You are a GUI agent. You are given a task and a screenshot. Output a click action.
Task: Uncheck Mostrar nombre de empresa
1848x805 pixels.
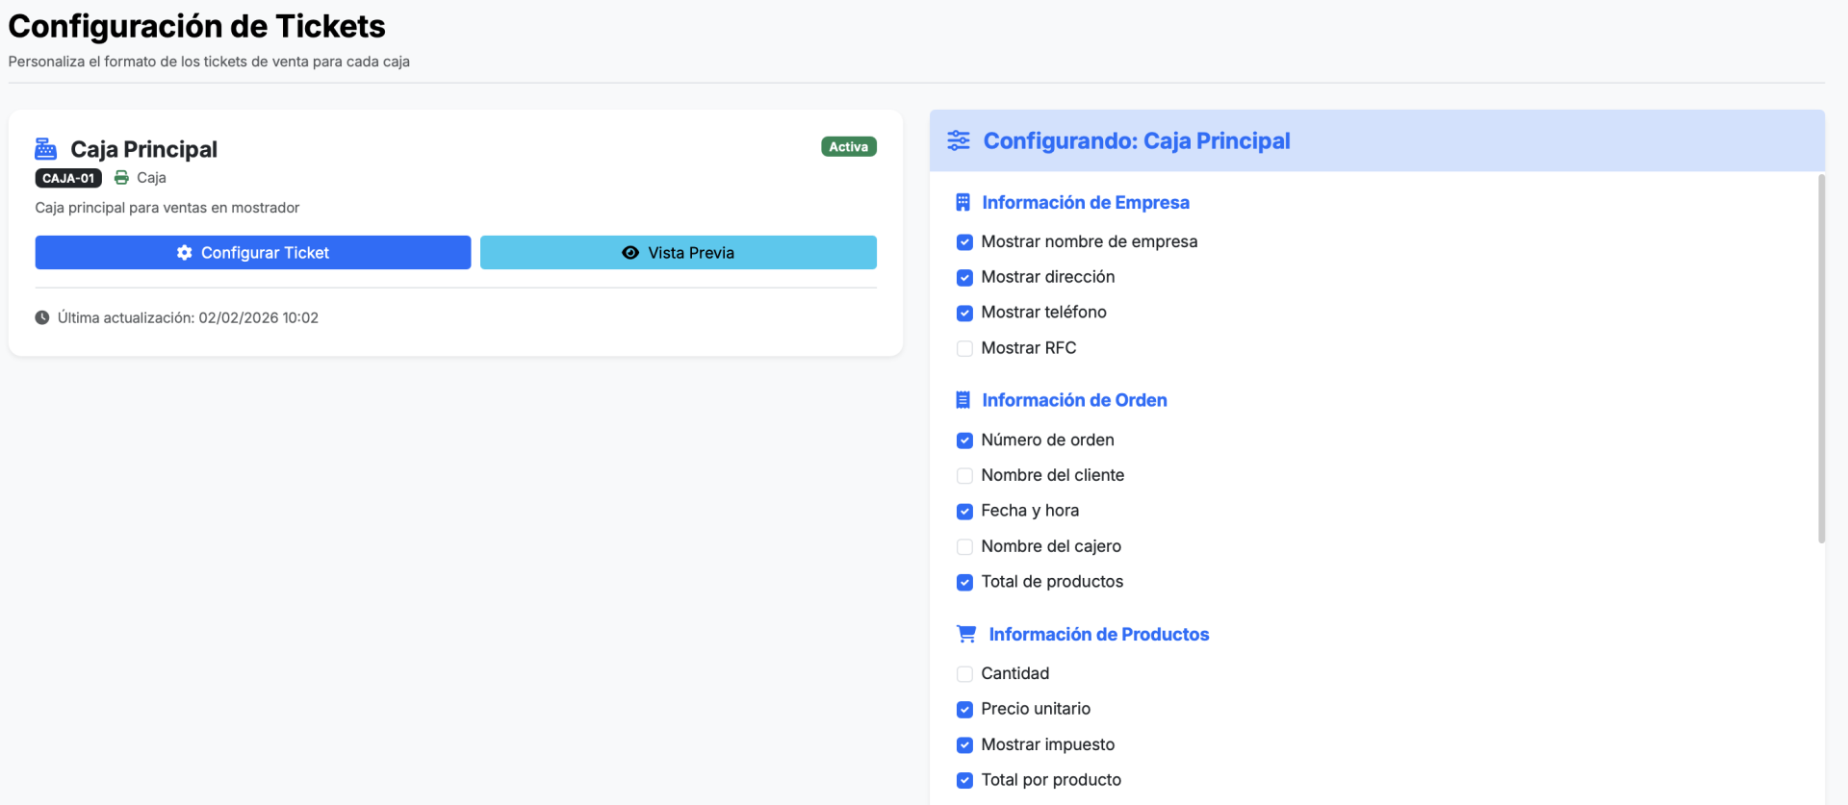tap(964, 242)
